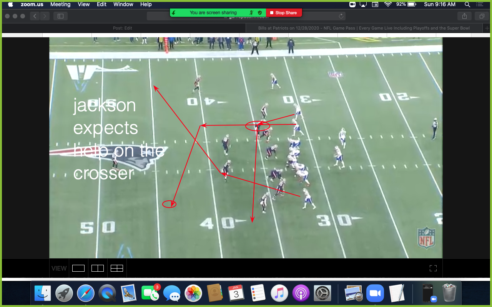Click the green security shield icon in the sharing bar
The height and width of the screenshot is (307, 492).
click(x=259, y=12)
